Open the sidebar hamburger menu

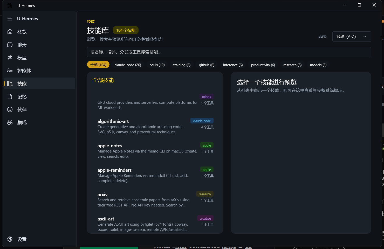pyautogui.click(x=10, y=18)
